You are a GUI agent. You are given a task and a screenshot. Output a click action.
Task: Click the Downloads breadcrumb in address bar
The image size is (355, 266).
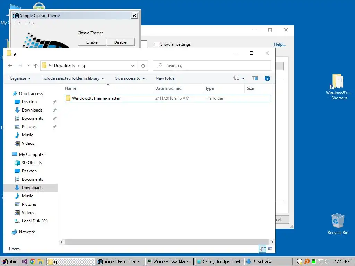pos(64,65)
